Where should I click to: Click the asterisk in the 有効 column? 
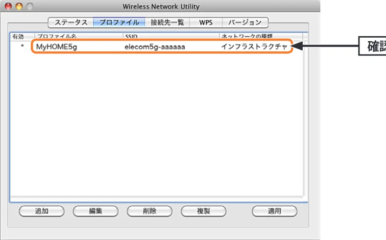pyautogui.click(x=22, y=46)
